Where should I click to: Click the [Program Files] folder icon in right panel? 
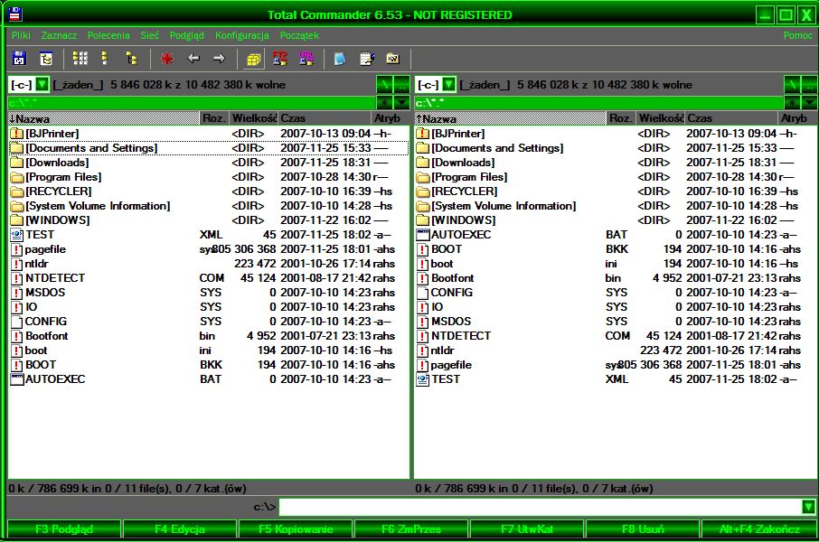point(422,177)
